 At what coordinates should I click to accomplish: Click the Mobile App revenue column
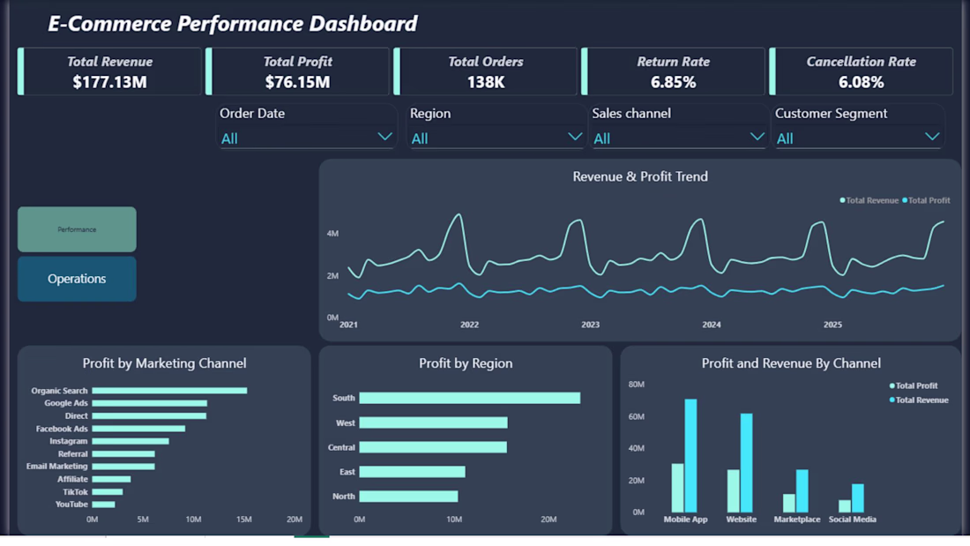690,456
